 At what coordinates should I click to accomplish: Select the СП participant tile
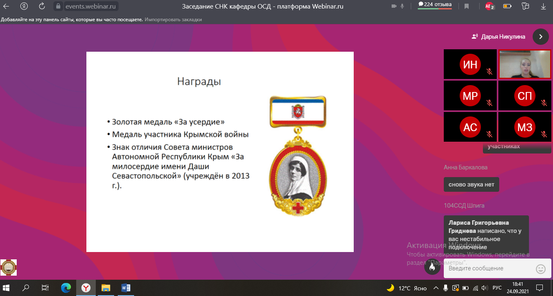pos(525,95)
